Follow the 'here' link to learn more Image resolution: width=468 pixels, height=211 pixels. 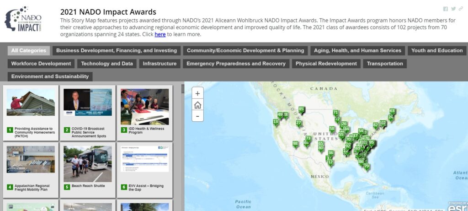[x=160, y=34]
